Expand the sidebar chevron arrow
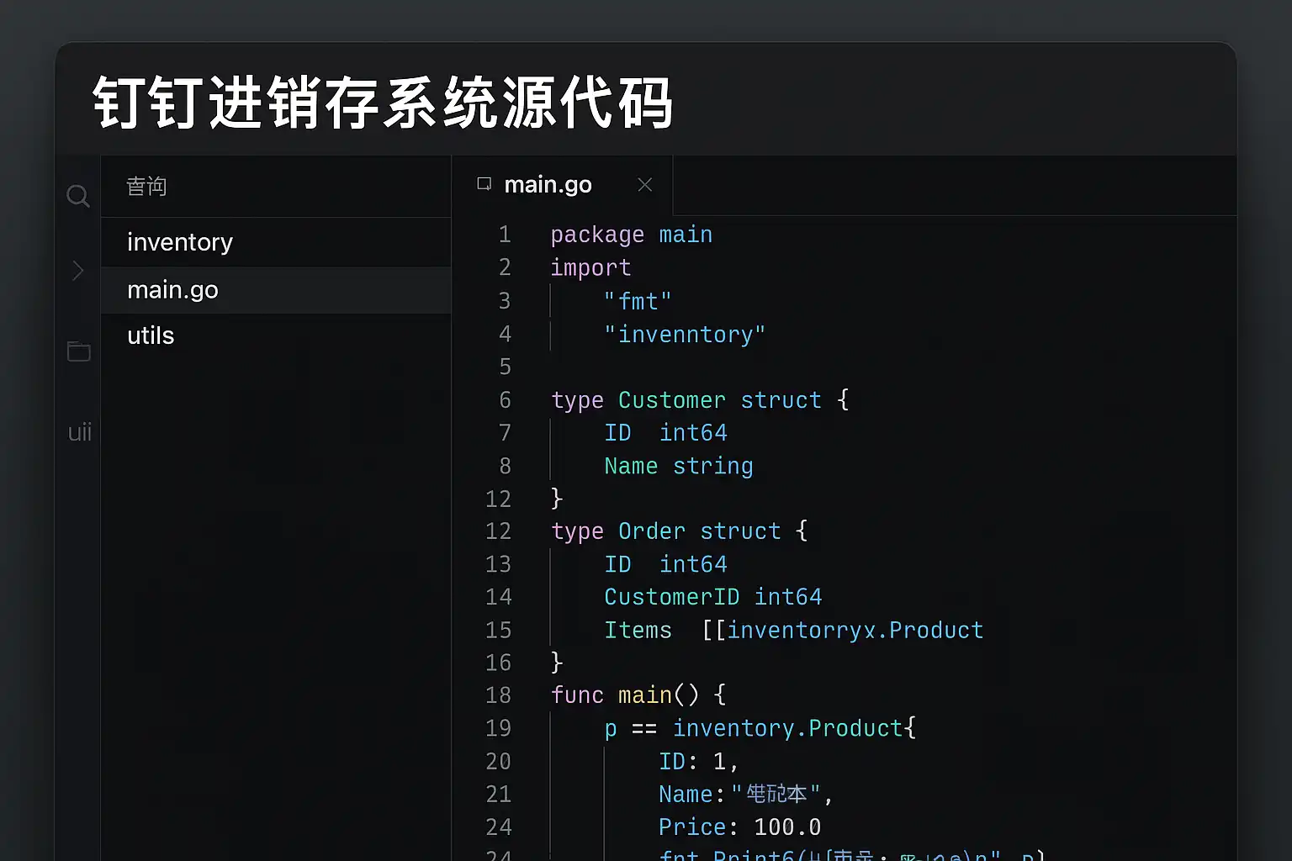 (78, 270)
